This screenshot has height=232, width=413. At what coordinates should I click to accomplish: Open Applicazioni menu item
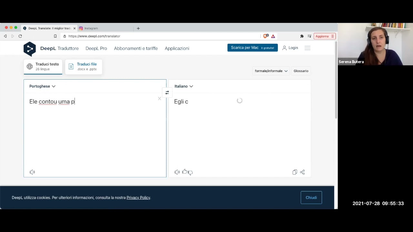(177, 48)
